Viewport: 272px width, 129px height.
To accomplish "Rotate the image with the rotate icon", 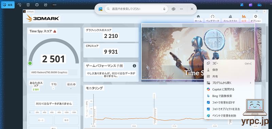I will [x=19, y=5].
